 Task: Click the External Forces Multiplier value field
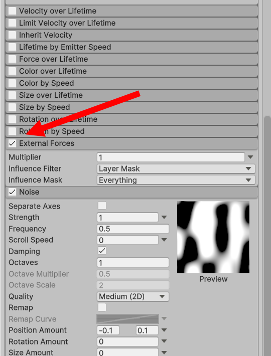[x=171, y=157]
